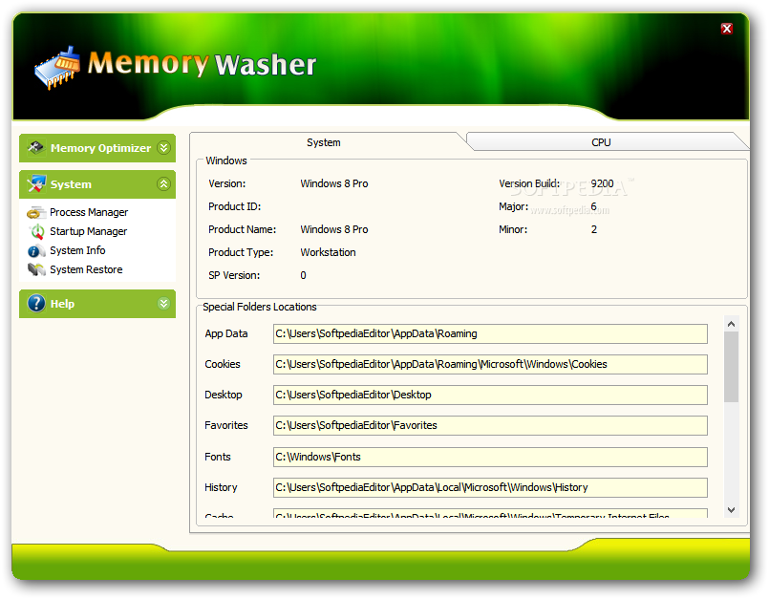Screen dimensions: 769x599
Task: Click the 'Product Type:' label
Action: point(241,252)
